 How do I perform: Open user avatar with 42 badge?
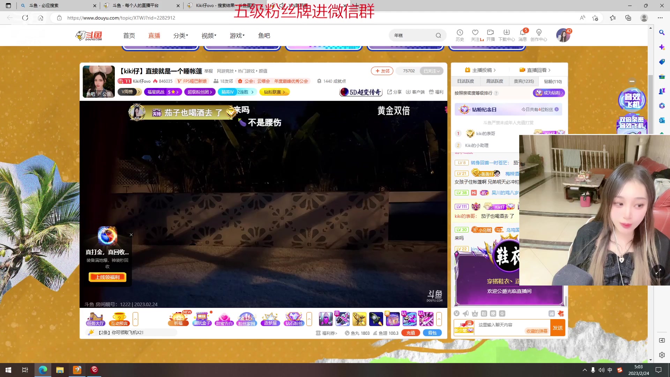(563, 35)
